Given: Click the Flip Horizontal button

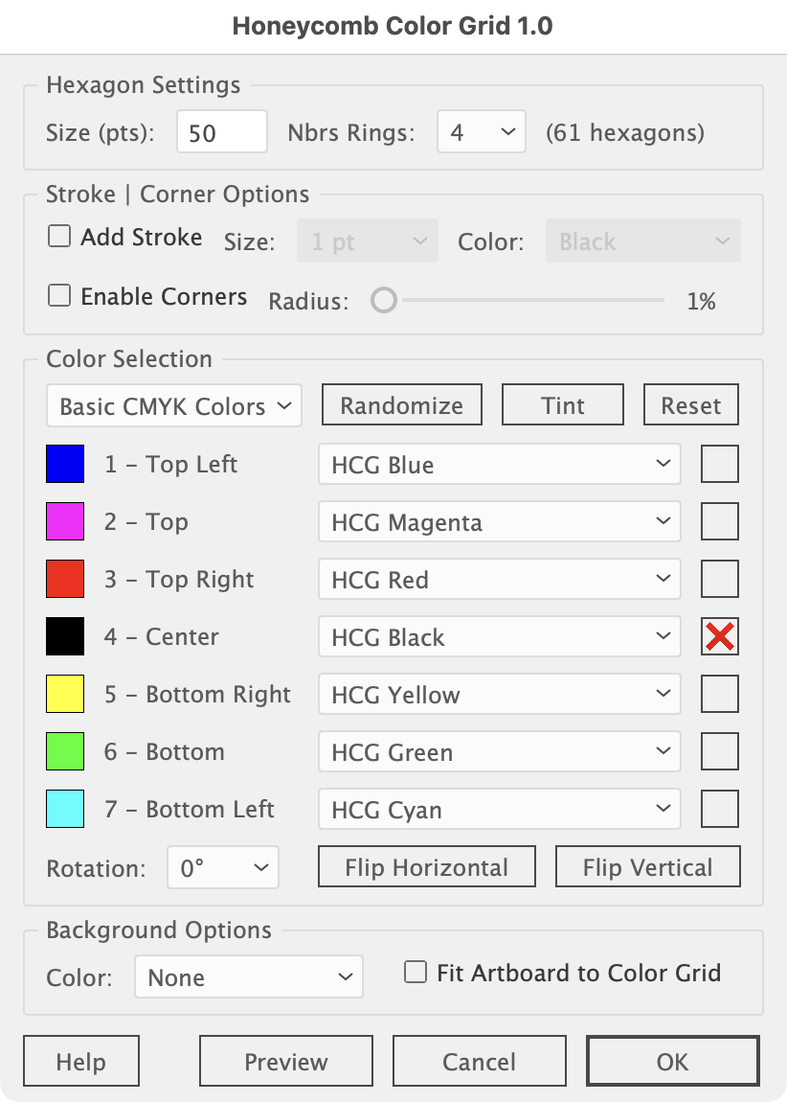Looking at the screenshot, I should (x=426, y=867).
